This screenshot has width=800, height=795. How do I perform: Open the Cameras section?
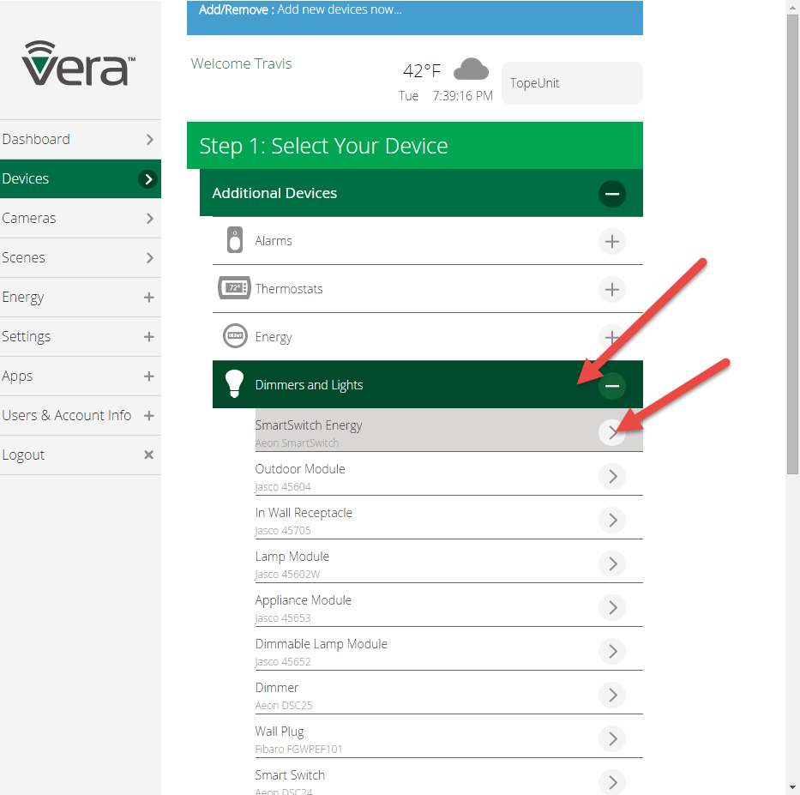coord(81,218)
